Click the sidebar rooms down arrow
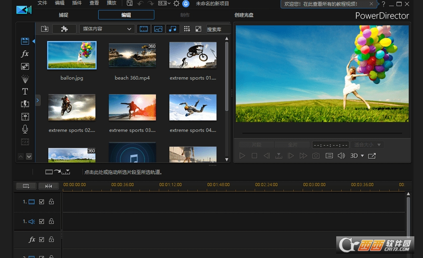 click(x=29, y=157)
